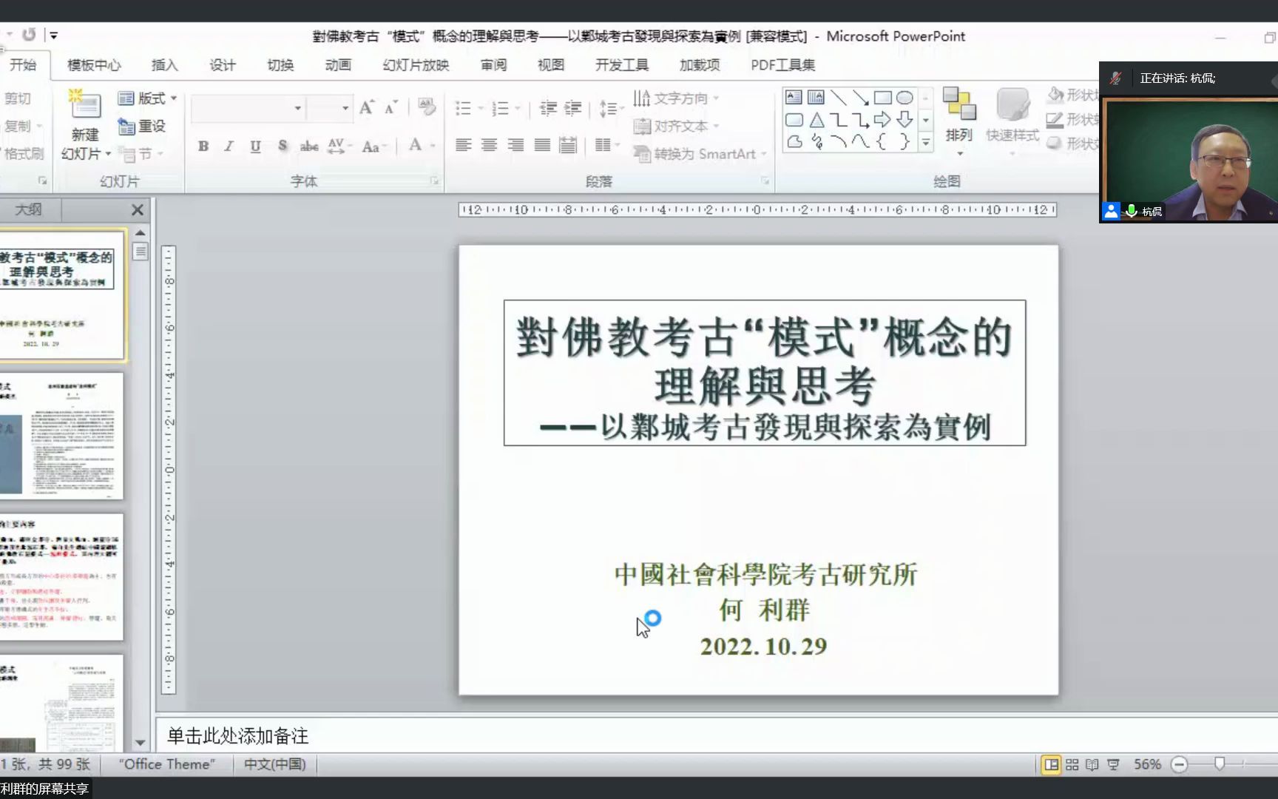
Task: Increase font size with grow button
Action: click(x=367, y=108)
